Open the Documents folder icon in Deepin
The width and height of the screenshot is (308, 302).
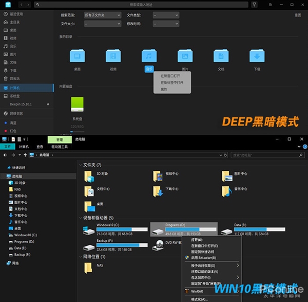[x=221, y=56]
